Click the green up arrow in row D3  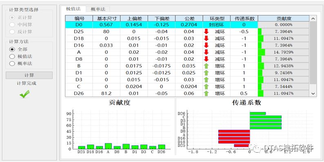(x=206, y=79)
